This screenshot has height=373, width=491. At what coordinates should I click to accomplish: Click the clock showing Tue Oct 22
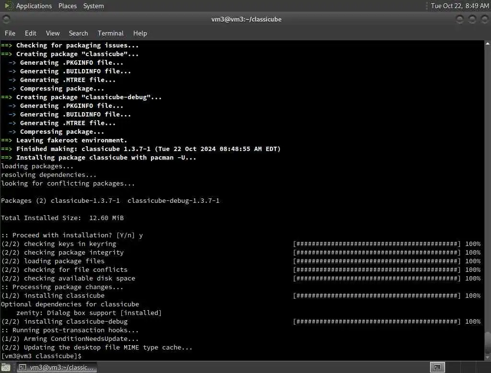459,6
